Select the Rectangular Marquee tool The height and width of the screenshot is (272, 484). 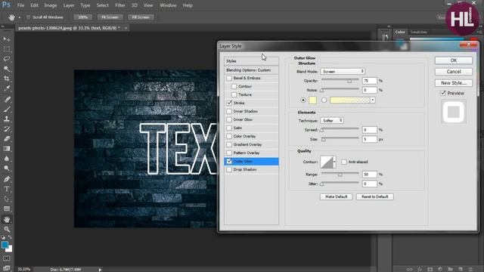[x=7, y=49]
